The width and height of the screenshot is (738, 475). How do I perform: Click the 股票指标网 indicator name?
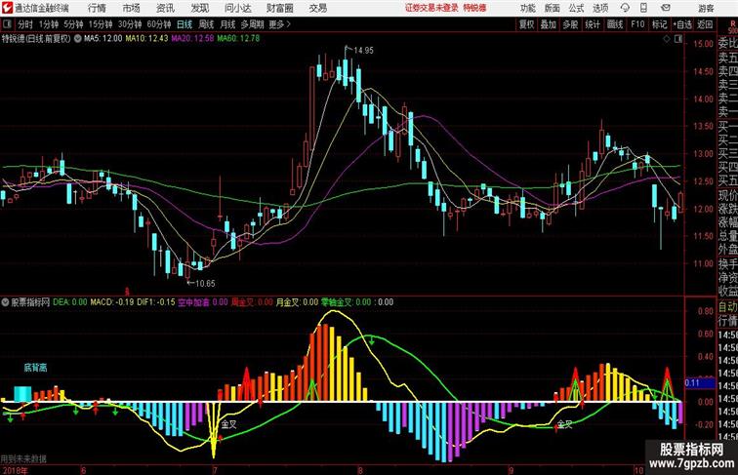coord(30,302)
